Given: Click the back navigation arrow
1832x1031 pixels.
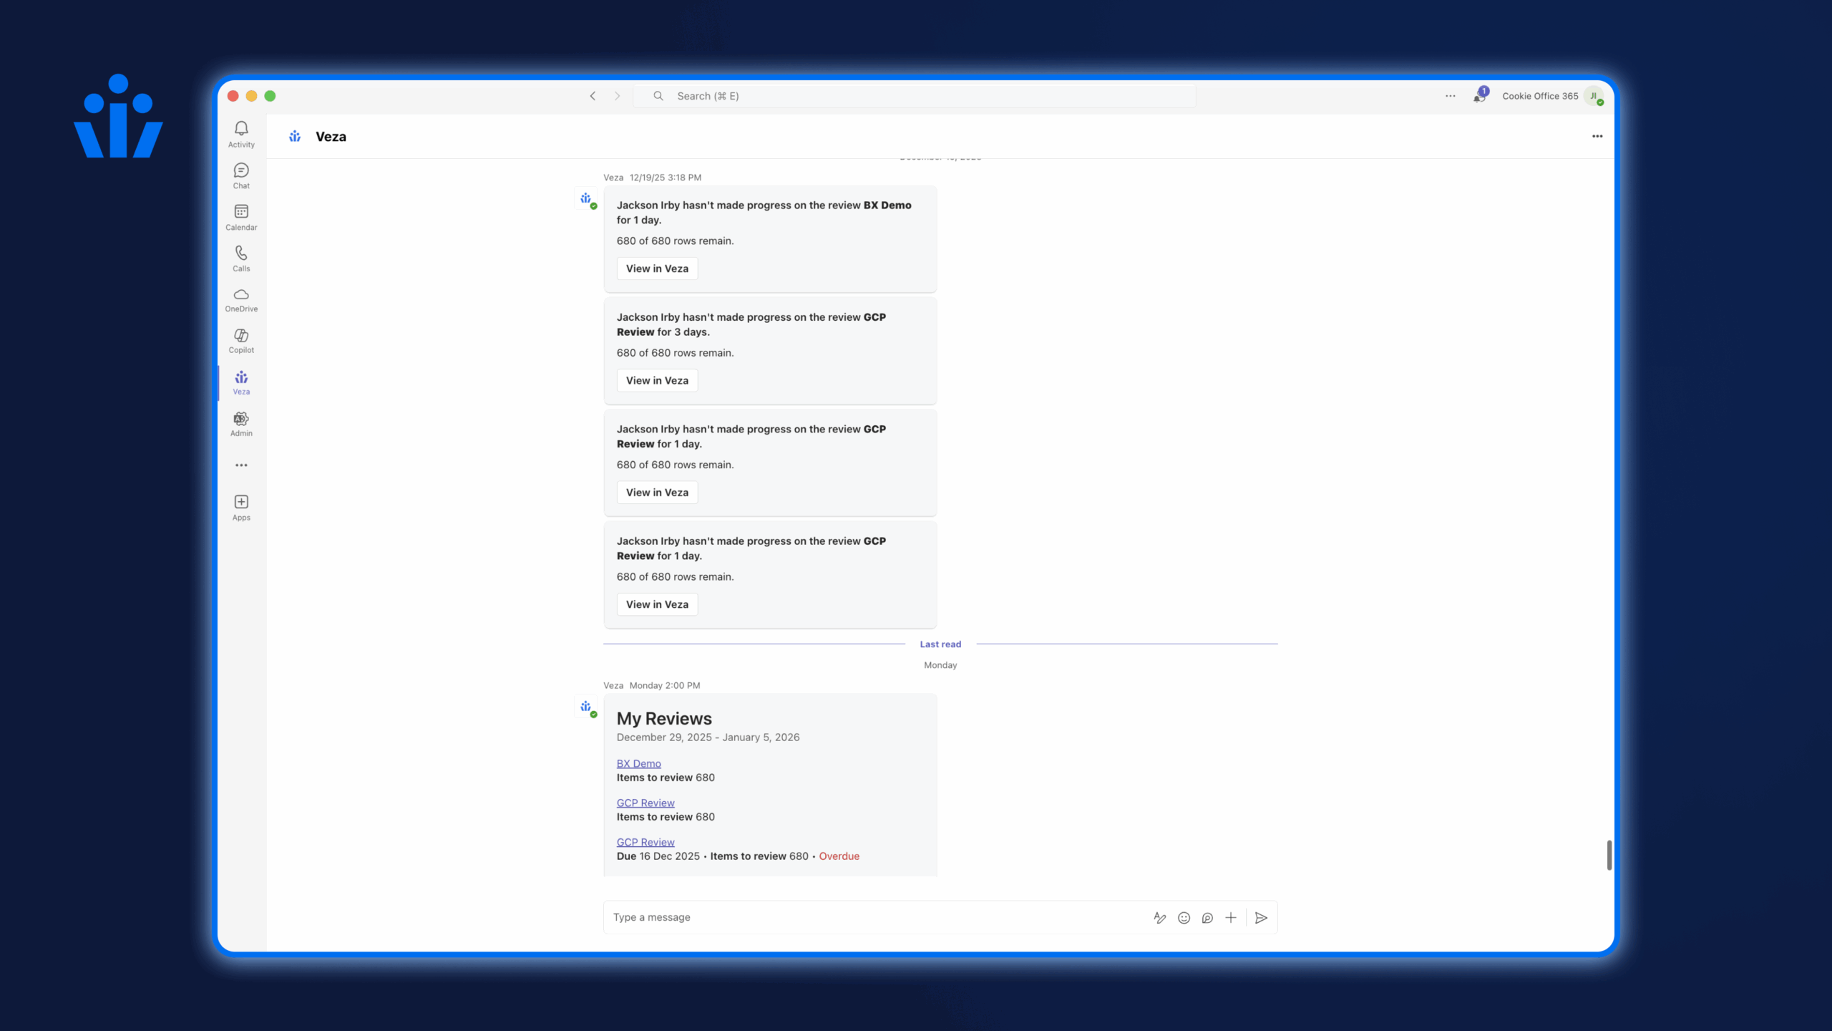Looking at the screenshot, I should tap(593, 96).
